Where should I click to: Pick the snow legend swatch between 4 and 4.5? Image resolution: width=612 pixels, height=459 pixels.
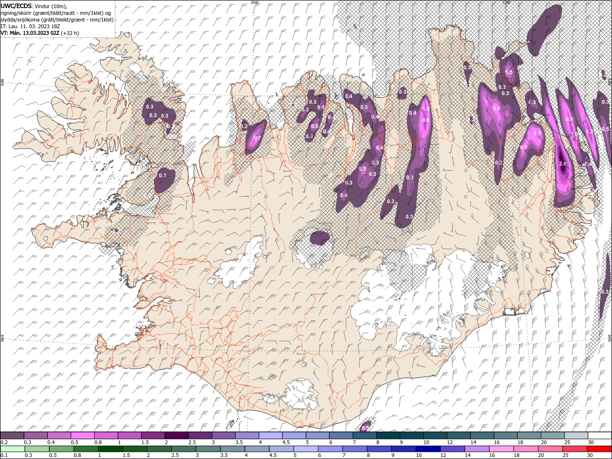pyautogui.click(x=270, y=436)
